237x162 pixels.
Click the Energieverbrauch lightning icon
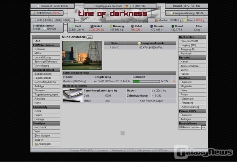click(x=139, y=43)
